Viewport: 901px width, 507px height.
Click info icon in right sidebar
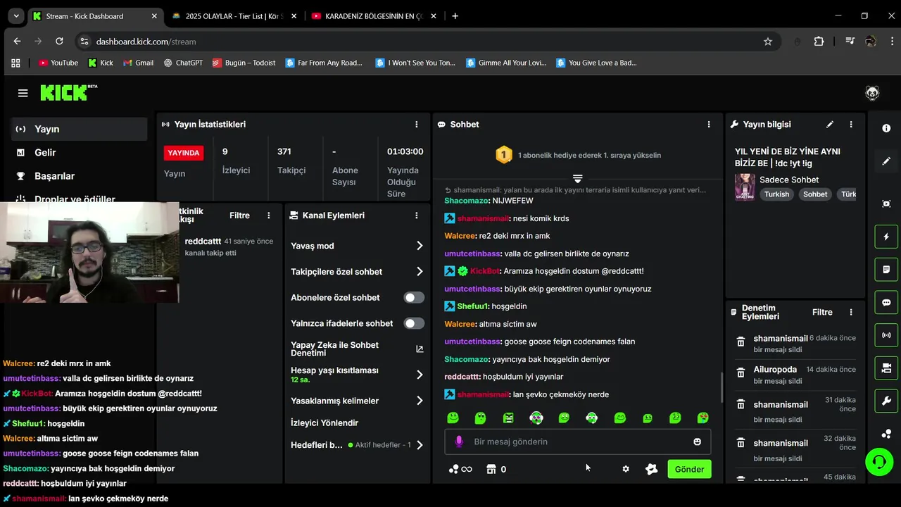coord(886,128)
